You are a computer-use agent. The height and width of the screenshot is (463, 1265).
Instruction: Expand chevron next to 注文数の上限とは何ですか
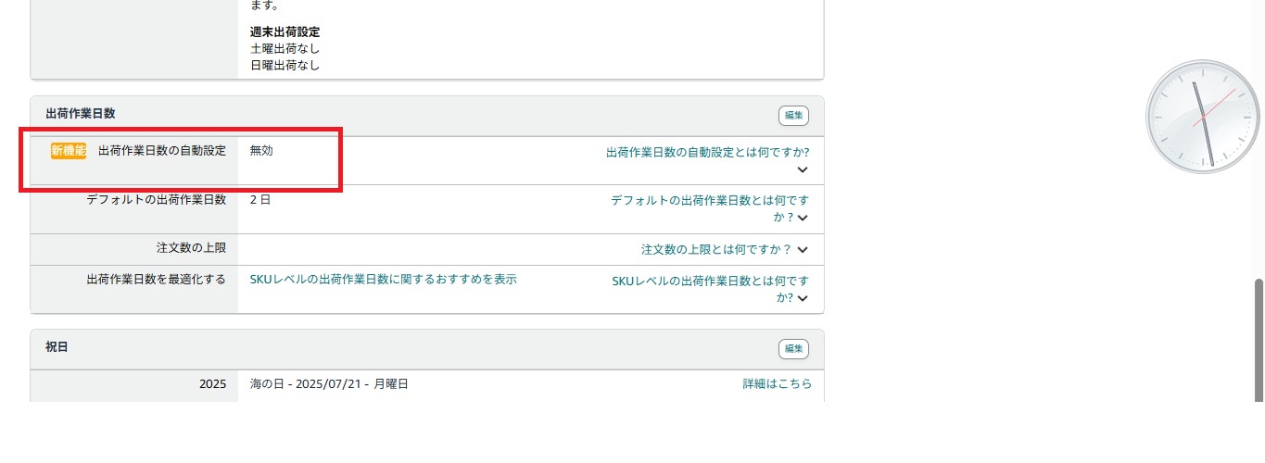(x=803, y=250)
